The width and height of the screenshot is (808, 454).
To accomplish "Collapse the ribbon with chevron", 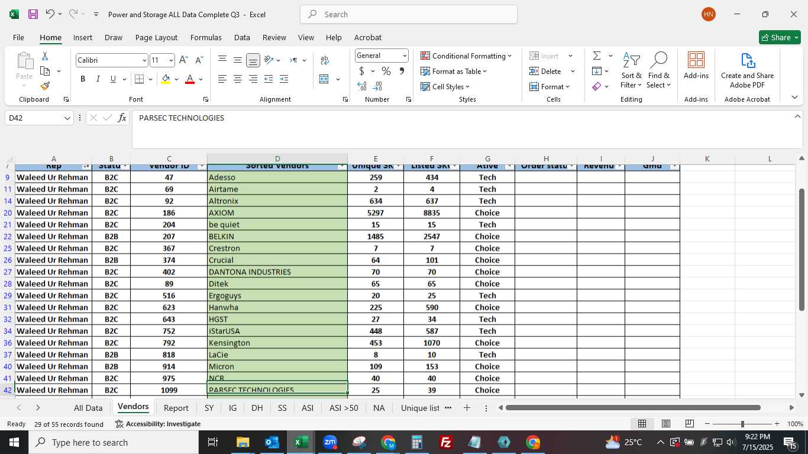I will click(794, 98).
